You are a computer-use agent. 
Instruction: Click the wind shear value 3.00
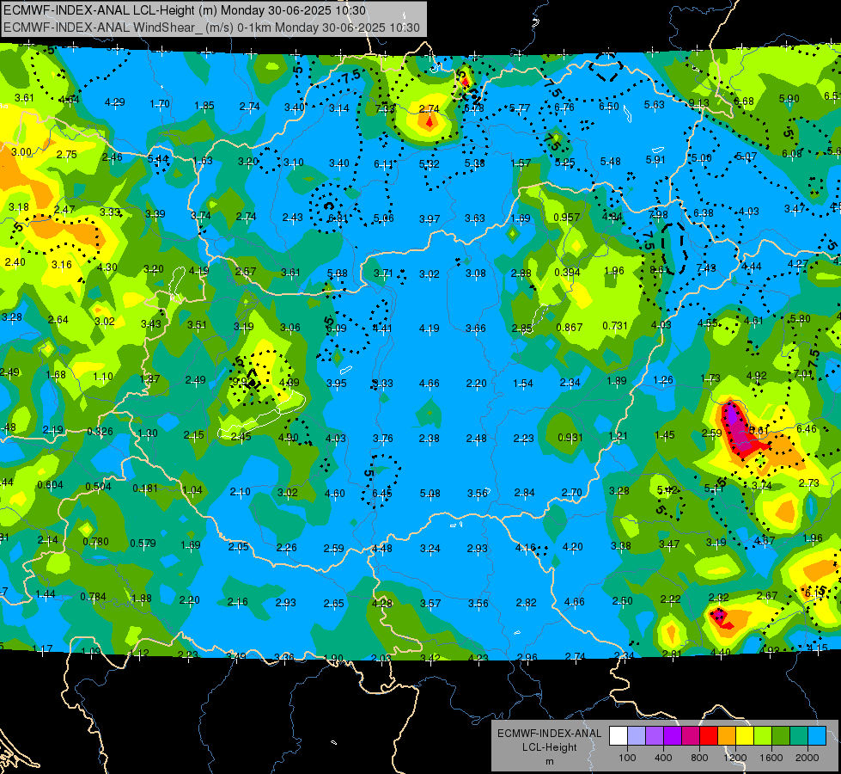click(x=21, y=152)
